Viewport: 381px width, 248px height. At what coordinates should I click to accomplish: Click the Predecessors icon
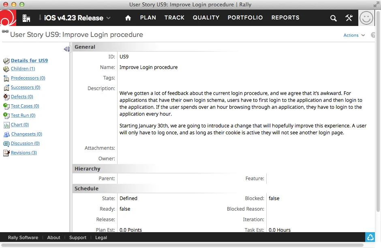[x=6, y=78]
